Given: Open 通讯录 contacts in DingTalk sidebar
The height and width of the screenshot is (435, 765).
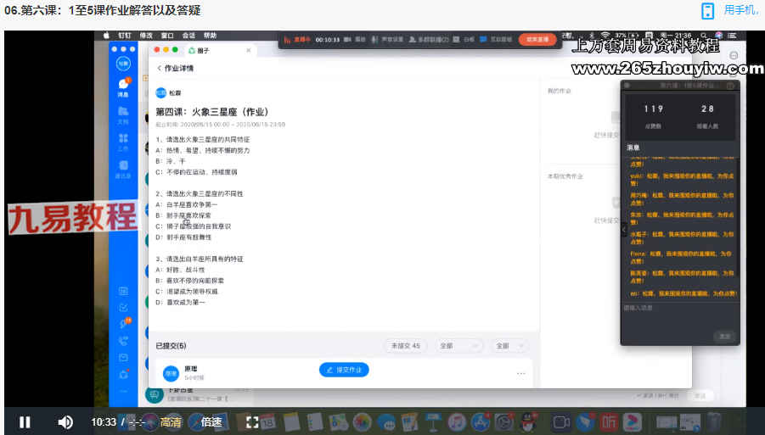Looking at the screenshot, I should [124, 168].
